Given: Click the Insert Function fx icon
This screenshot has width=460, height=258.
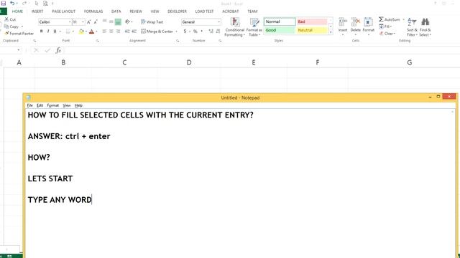Looking at the screenshot, I should tap(58, 50).
